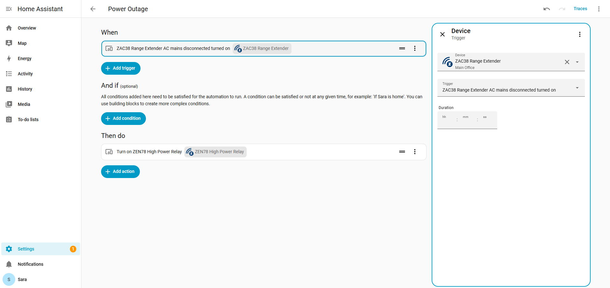Open the History chart icon
Screen dimensions: 610x288
point(9,89)
